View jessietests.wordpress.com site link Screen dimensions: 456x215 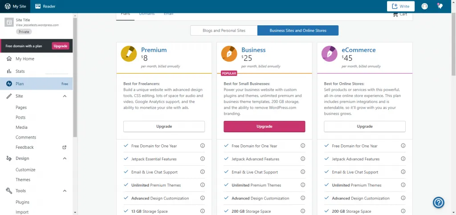point(37,25)
